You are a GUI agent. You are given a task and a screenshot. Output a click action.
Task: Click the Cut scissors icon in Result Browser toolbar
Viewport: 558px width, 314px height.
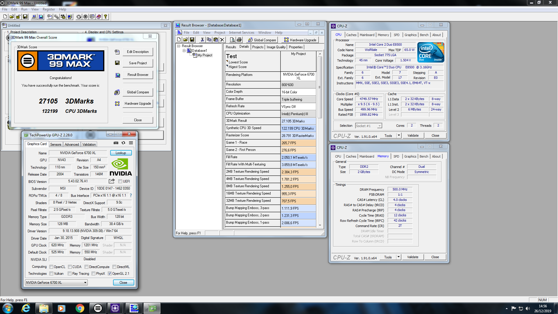[x=202, y=40]
